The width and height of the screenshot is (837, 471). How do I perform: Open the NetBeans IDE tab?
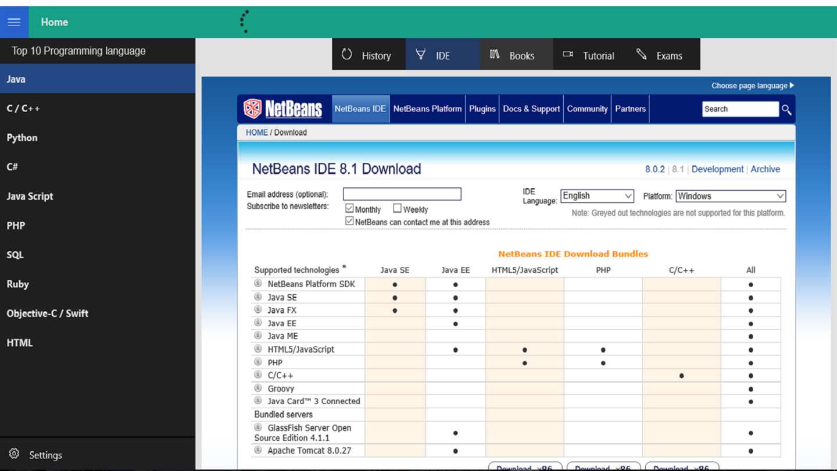360,109
